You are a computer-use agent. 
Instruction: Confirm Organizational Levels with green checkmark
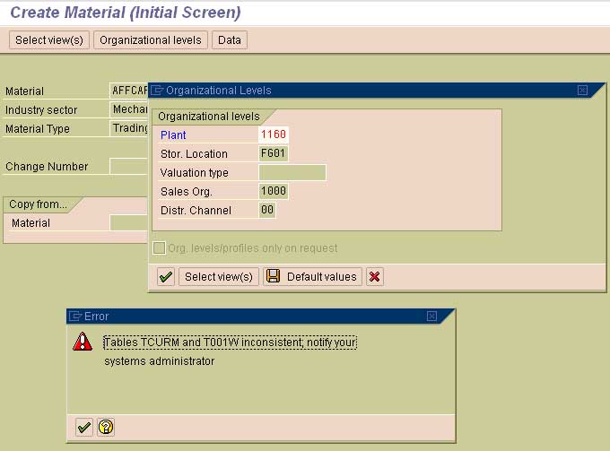click(166, 277)
